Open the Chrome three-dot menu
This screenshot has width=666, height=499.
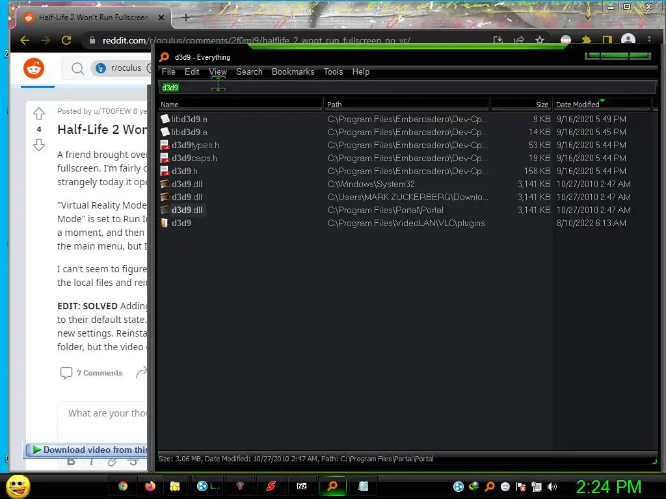coord(650,40)
